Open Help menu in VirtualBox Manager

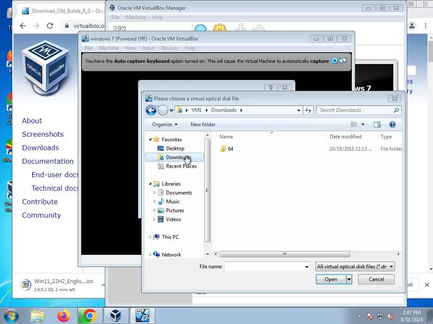pos(157,17)
